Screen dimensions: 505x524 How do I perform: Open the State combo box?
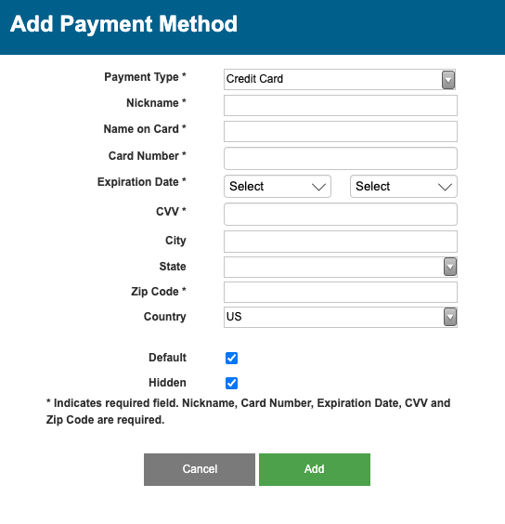point(341,267)
